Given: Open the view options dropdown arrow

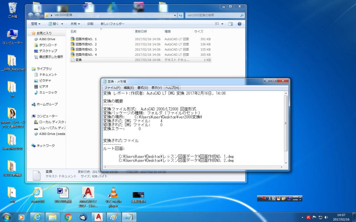Looking at the screenshot, I should pyautogui.click(x=222, y=24).
